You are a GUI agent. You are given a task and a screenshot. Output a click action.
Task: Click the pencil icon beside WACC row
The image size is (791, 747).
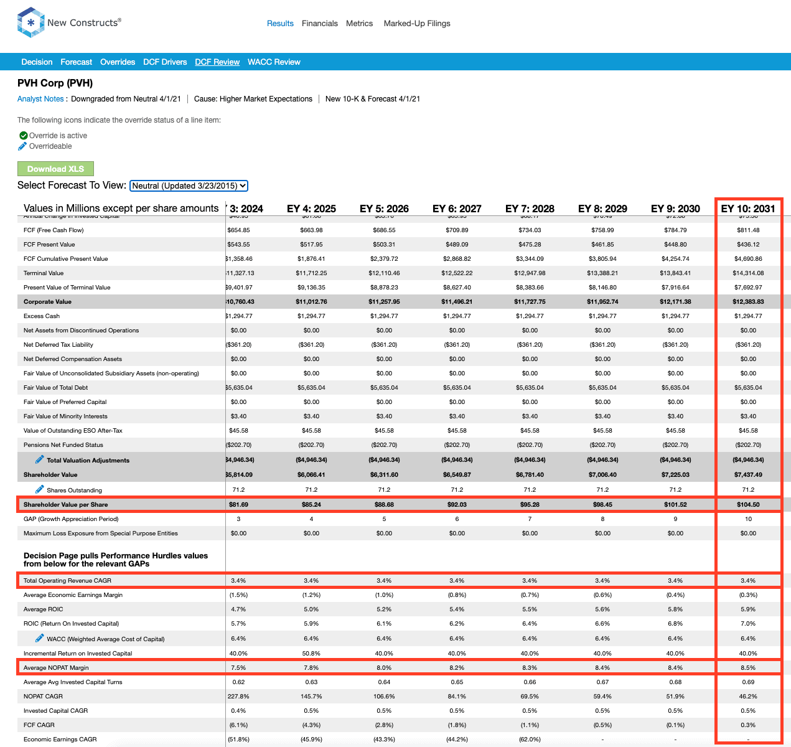40,638
